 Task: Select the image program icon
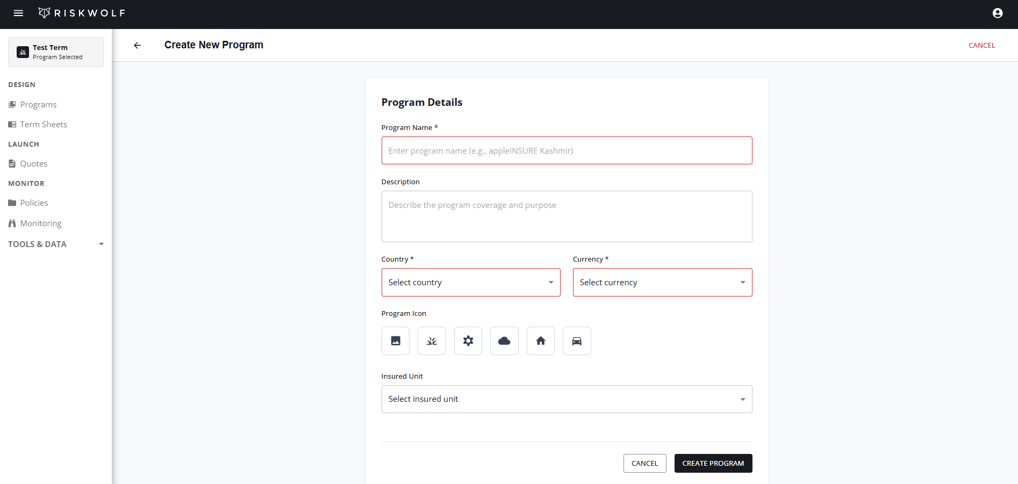click(x=395, y=341)
